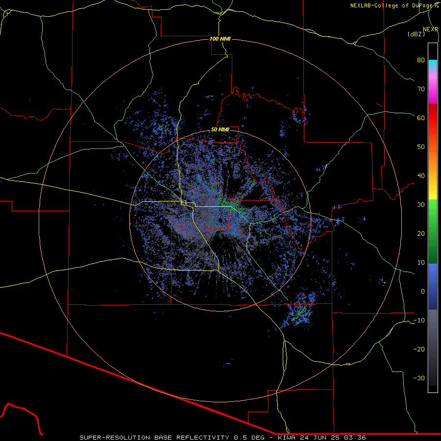Click the 100 NMI range ring label
Image resolution: width=441 pixels, height=441 pixels.
(220, 39)
